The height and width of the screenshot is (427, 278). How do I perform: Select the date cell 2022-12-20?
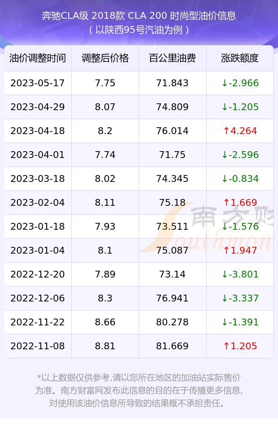(38, 274)
